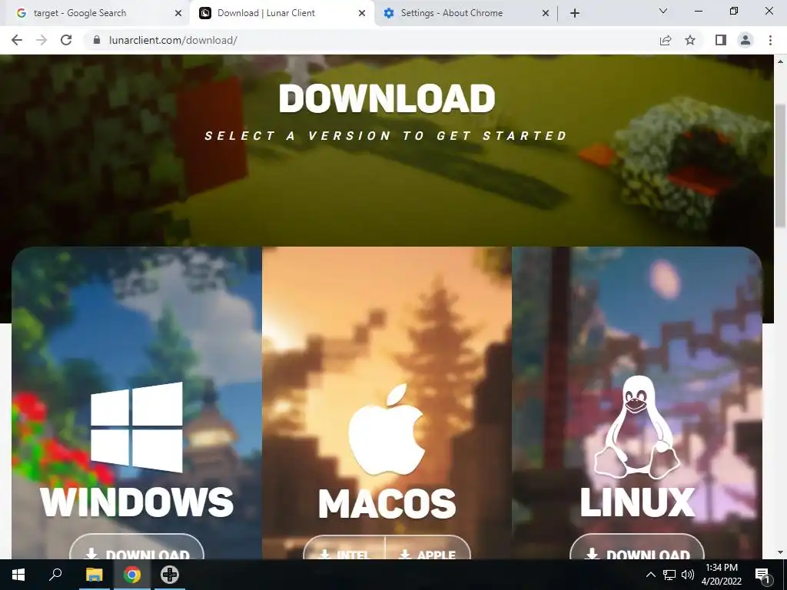Expand the tab search chevron
This screenshot has height=590, width=787.
(663, 11)
